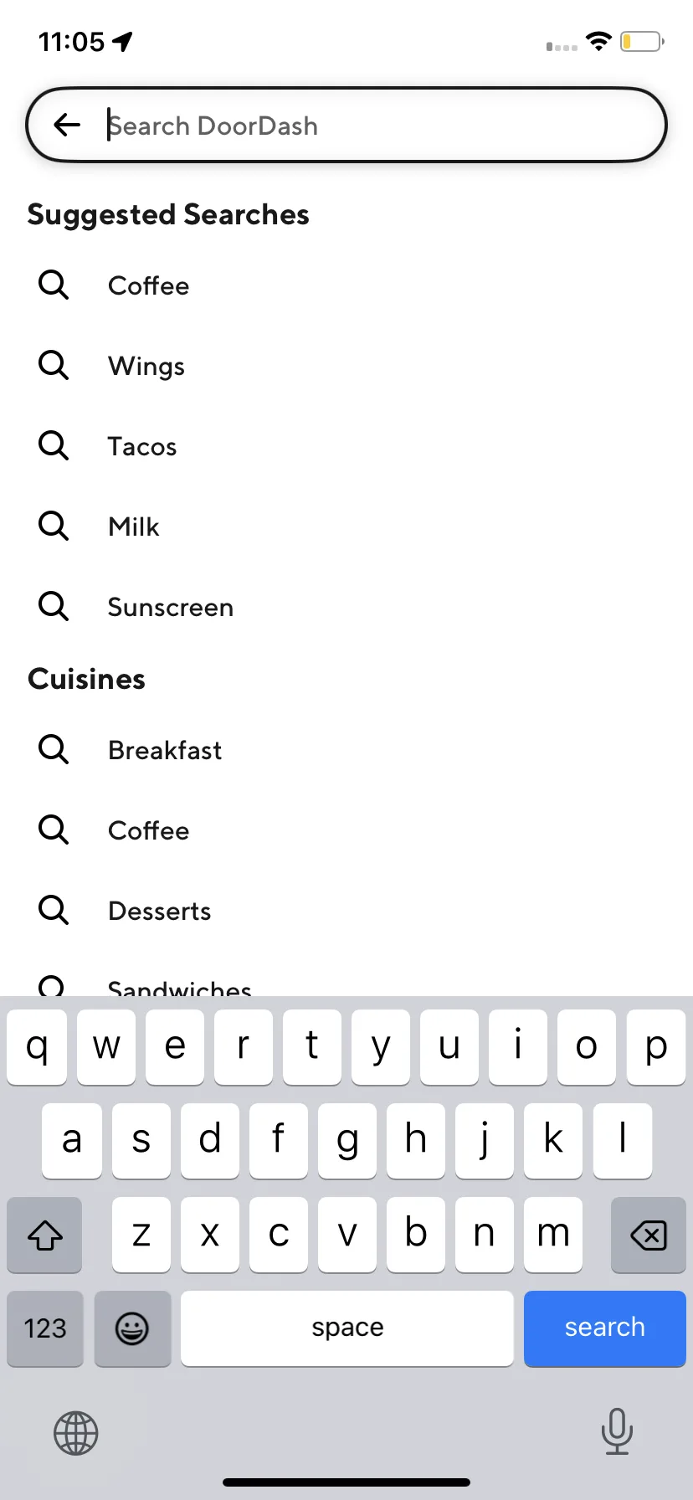Open the emoji keyboard

point(132,1328)
